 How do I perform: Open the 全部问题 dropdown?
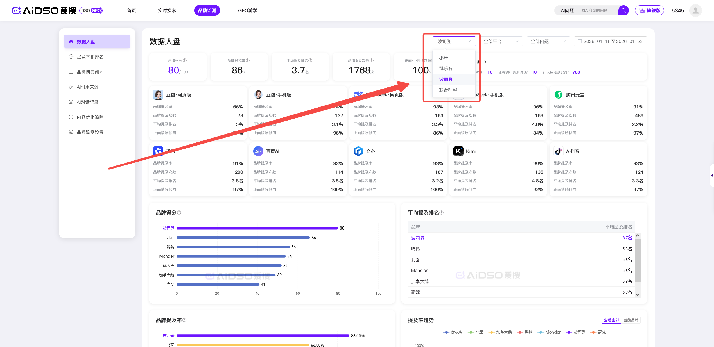548,41
